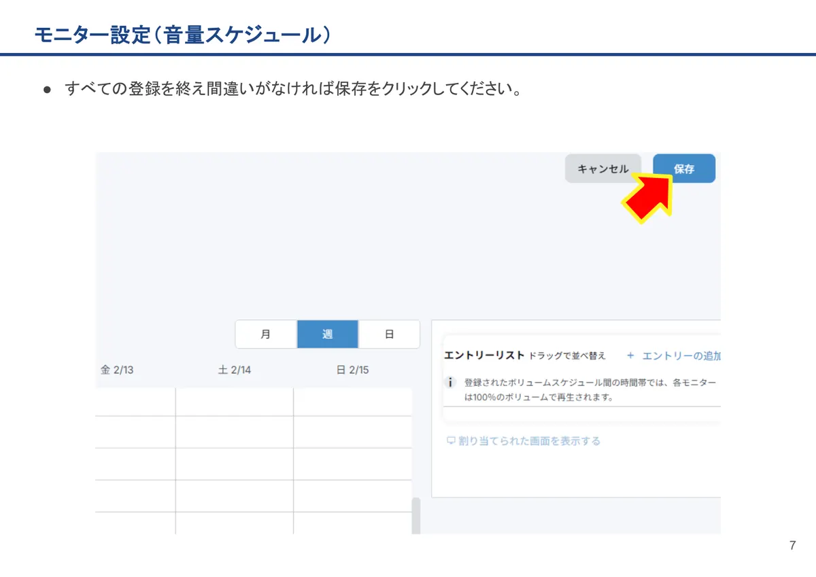Click the monitor icon beside 割り当てられた画面を表示する
The height and width of the screenshot is (577, 816).
(x=450, y=441)
